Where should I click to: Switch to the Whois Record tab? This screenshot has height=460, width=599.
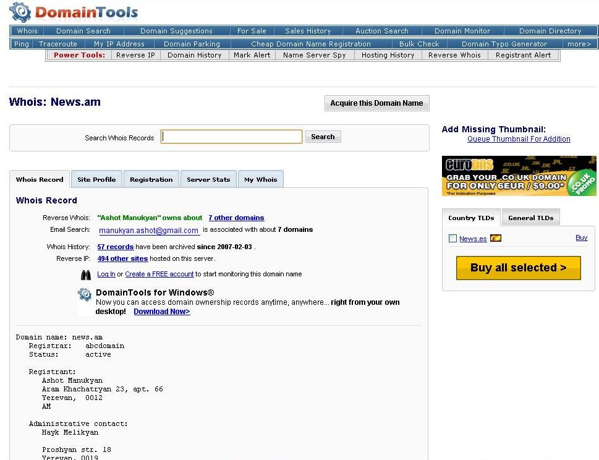click(40, 179)
